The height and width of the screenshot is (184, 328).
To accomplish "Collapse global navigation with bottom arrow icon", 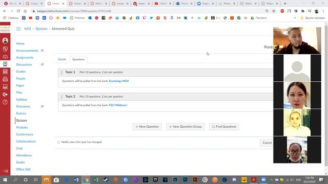I will (x=5, y=171).
